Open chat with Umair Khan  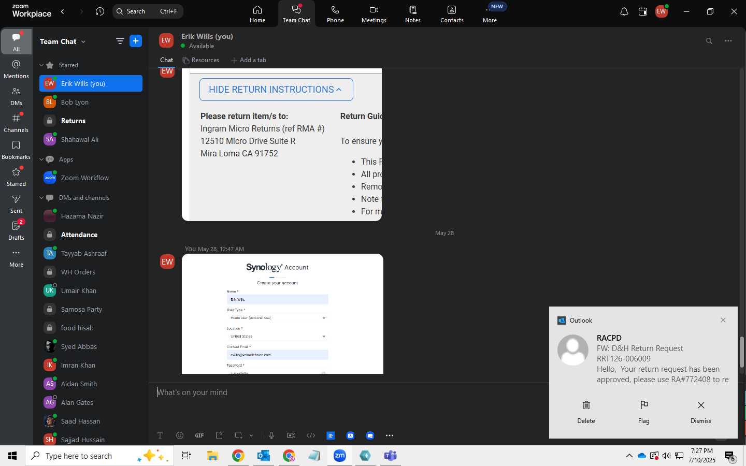(91, 290)
